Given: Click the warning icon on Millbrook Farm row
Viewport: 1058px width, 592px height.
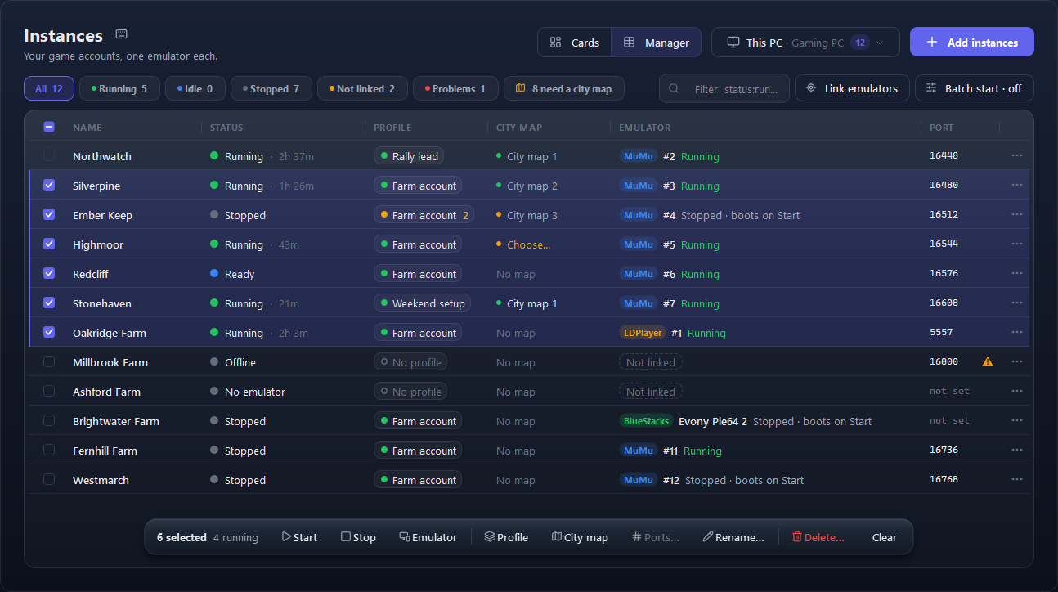Looking at the screenshot, I should [x=988, y=361].
